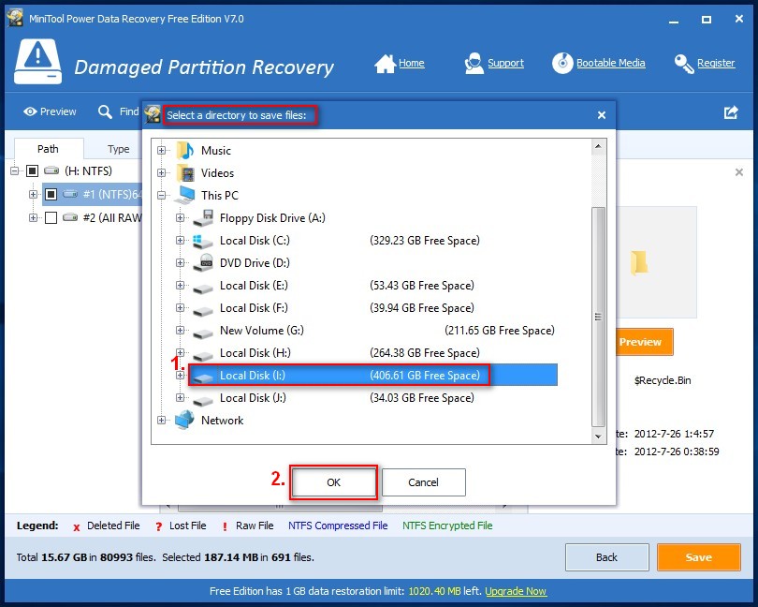Click the Home house icon
758x607 pixels.
pyautogui.click(x=386, y=64)
